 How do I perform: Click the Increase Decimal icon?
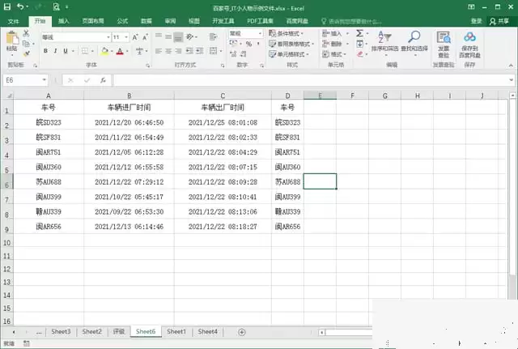pyautogui.click(x=233, y=54)
